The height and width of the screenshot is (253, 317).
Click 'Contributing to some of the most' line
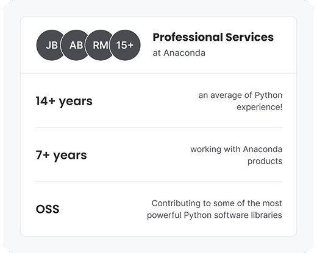pos(217,203)
